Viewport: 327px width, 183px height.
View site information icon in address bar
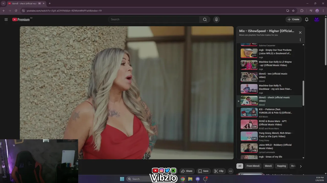[23, 11]
